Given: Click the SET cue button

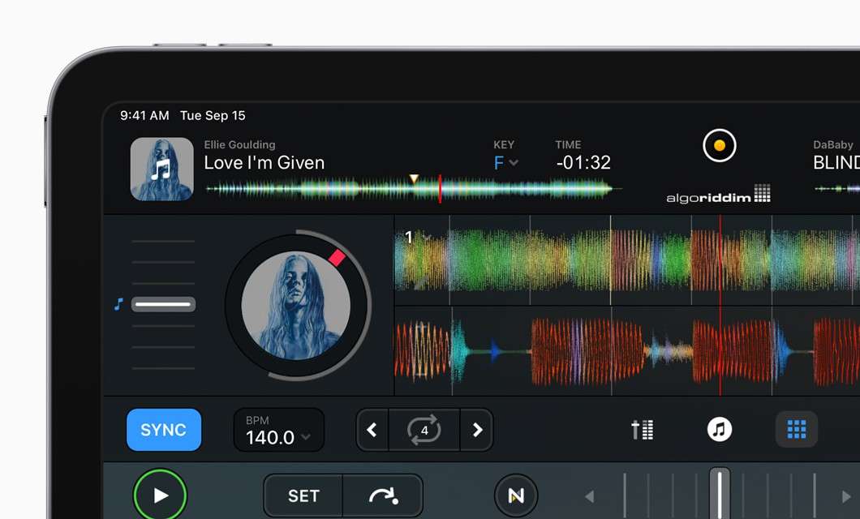Looking at the screenshot, I should click(303, 495).
